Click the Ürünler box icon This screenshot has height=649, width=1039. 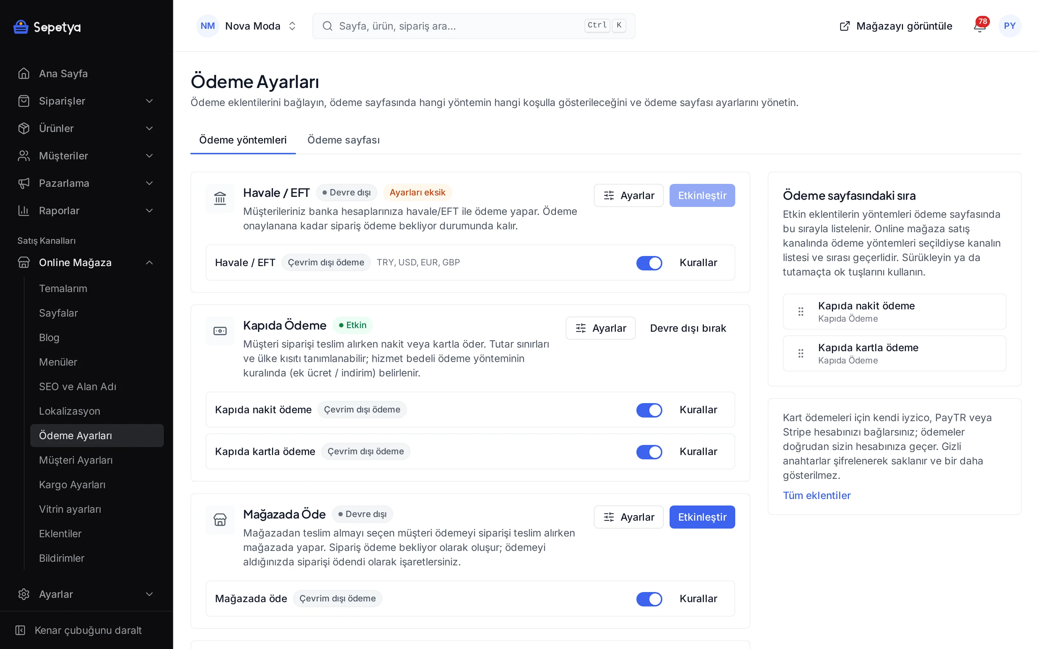click(23, 128)
